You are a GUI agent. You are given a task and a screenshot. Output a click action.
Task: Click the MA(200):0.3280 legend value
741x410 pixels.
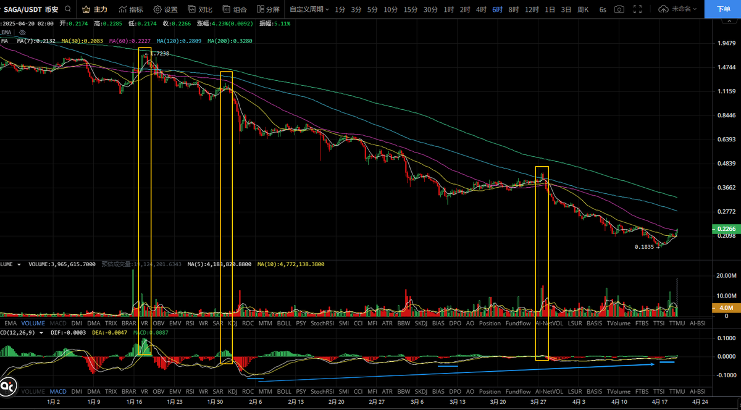(230, 41)
